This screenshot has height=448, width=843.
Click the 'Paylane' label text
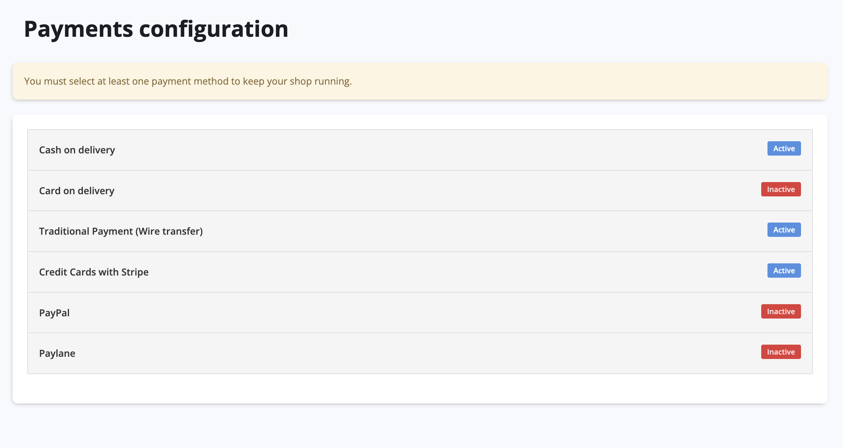pos(57,353)
